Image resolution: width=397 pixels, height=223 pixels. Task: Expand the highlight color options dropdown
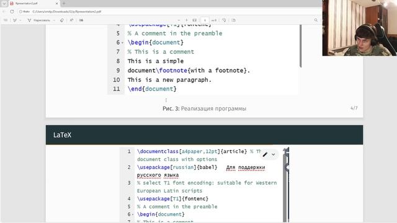click(20, 20)
